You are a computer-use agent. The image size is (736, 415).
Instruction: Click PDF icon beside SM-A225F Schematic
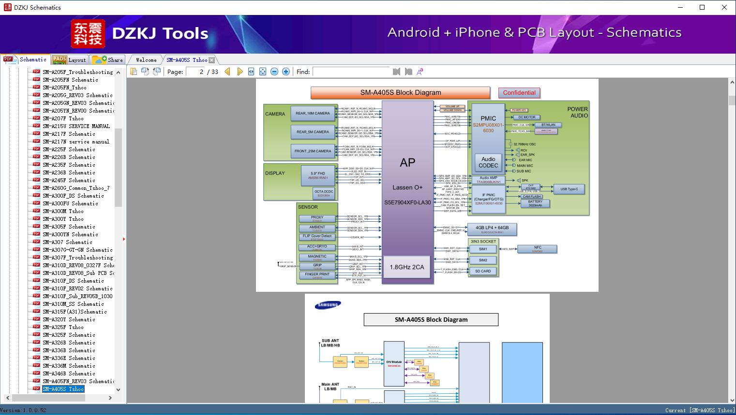pyautogui.click(x=36, y=149)
